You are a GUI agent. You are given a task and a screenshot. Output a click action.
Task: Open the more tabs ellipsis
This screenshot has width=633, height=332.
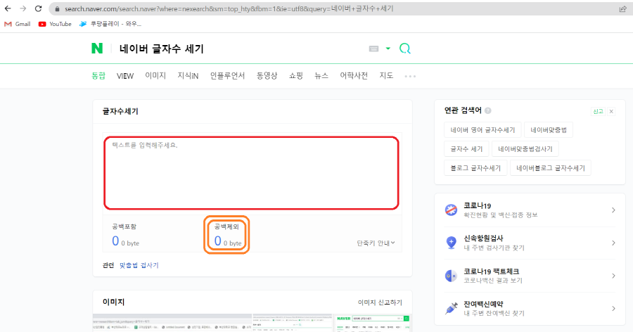[x=410, y=76]
